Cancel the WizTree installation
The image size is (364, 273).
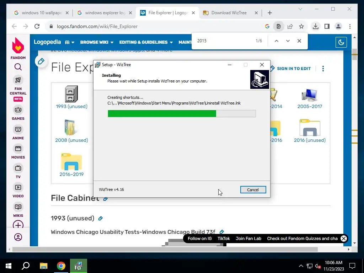[x=253, y=190]
